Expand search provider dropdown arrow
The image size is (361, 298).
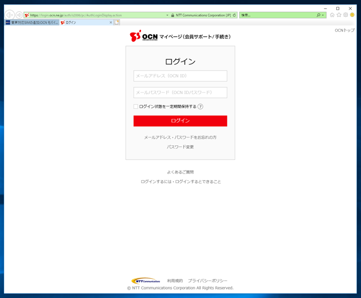point(323,15)
